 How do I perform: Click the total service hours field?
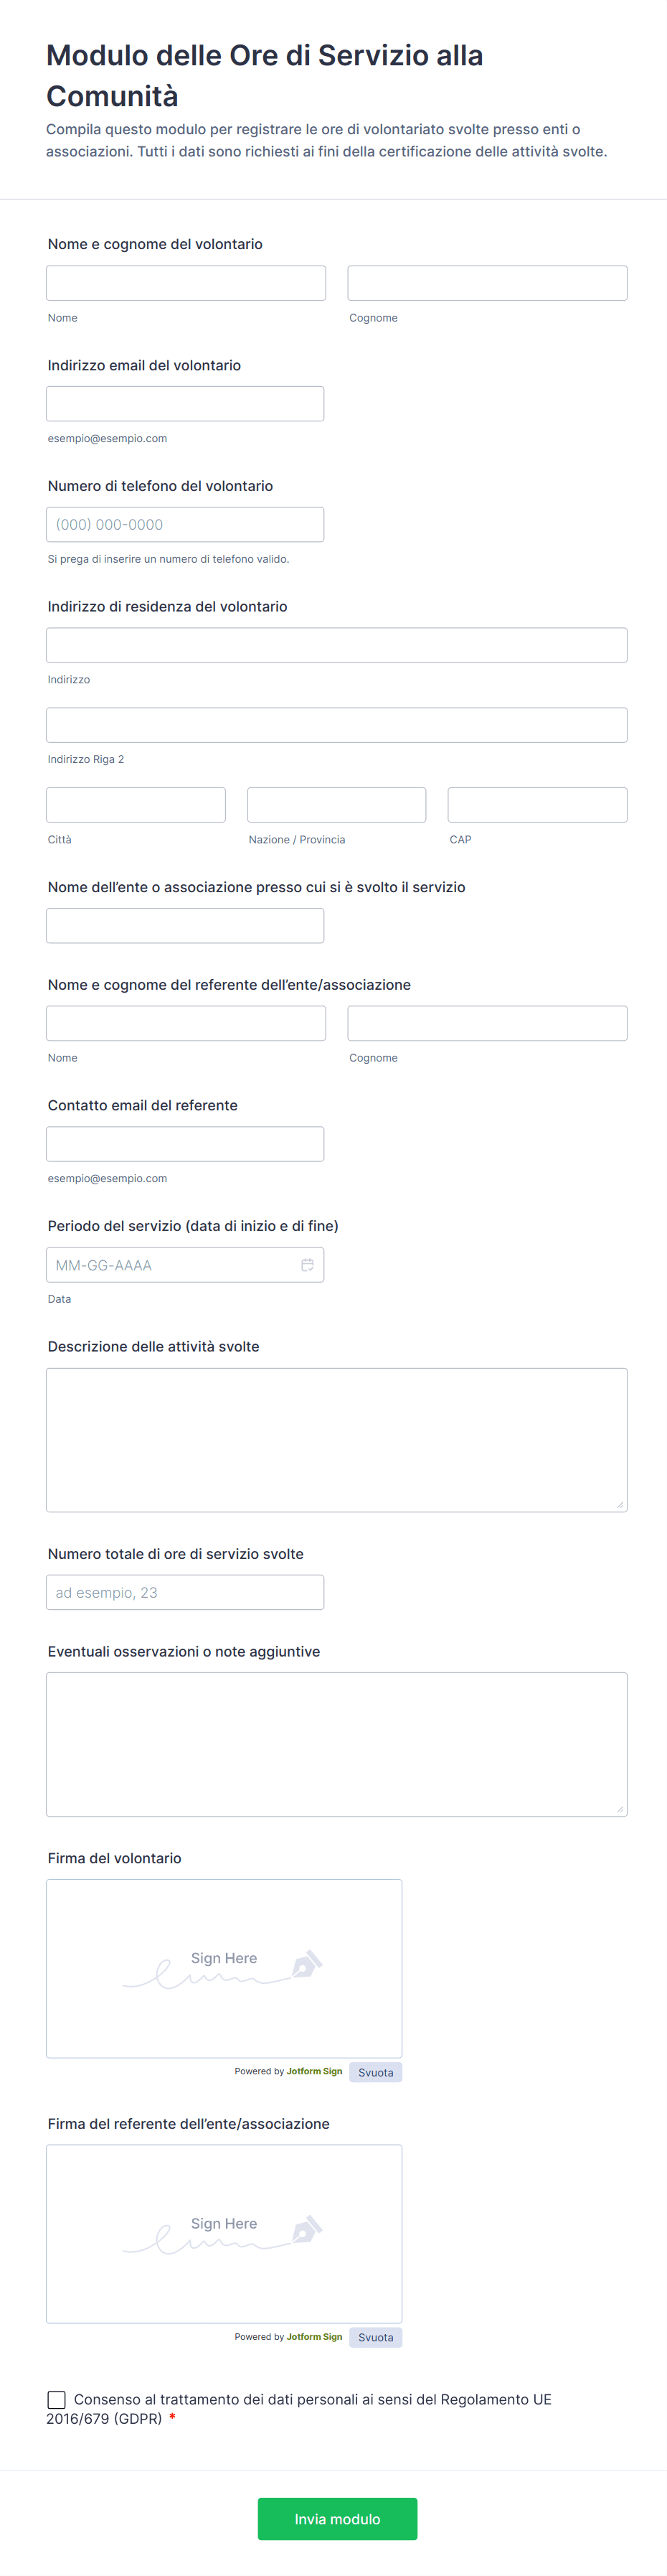tap(185, 1592)
